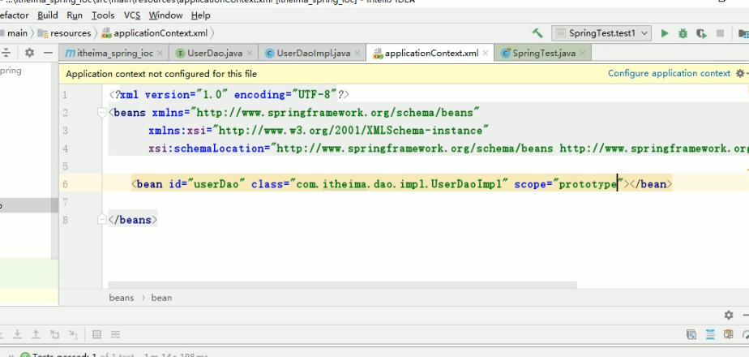Click the main breadcrumb in navigation bar
Image resolution: width=749 pixels, height=357 pixels.
[x=17, y=33]
